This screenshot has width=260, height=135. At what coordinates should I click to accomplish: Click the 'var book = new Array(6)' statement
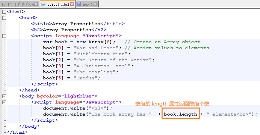pos(79,42)
